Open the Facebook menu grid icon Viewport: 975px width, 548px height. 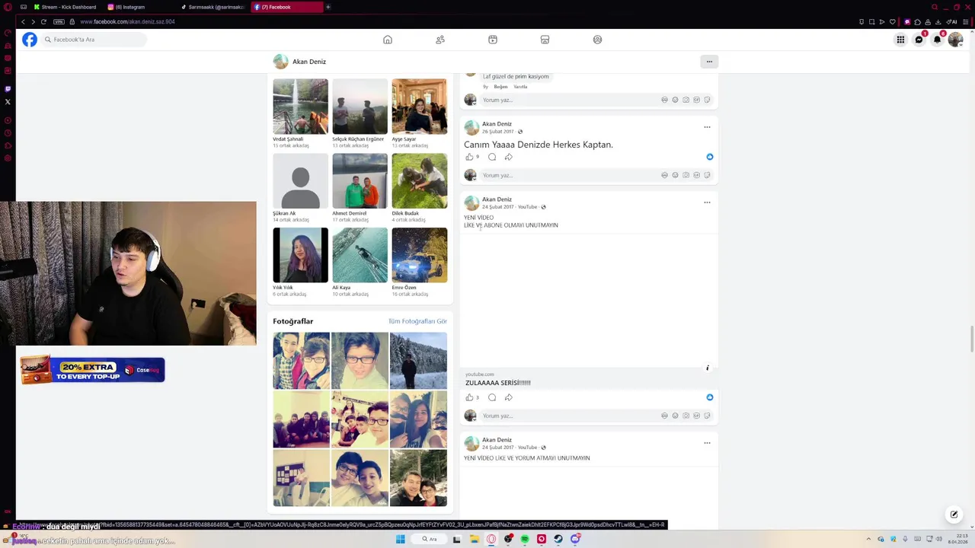[900, 40]
